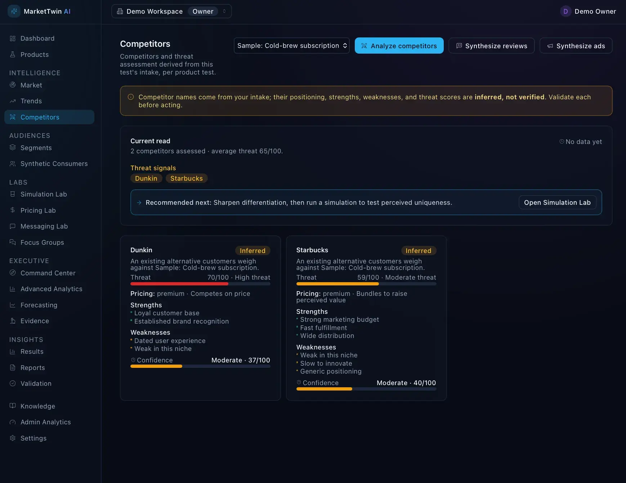Open the Dashboard page
Viewport: 626px width, 483px height.
(49, 39)
